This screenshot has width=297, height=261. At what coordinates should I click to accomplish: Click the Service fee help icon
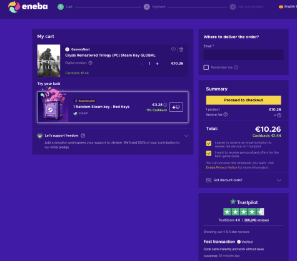tap(226, 115)
